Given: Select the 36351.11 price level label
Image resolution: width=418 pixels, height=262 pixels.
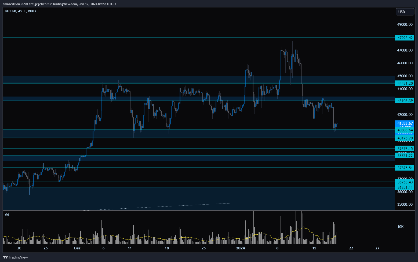Looking at the screenshot, I should [405, 187].
